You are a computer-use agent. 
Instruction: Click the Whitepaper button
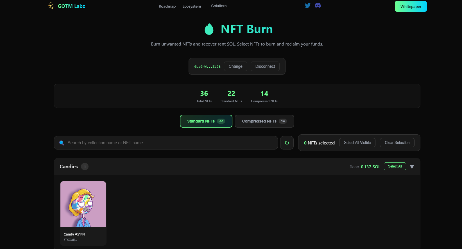pos(411,6)
